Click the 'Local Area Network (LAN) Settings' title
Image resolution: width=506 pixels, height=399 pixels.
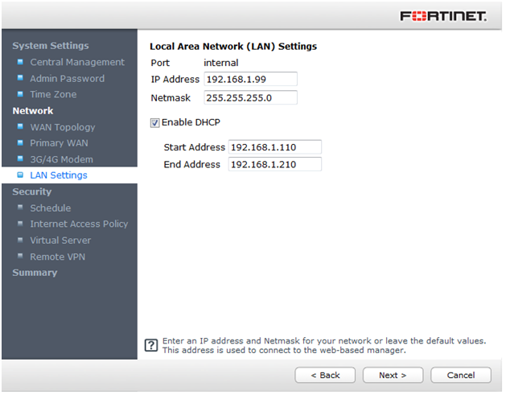pyautogui.click(x=233, y=47)
